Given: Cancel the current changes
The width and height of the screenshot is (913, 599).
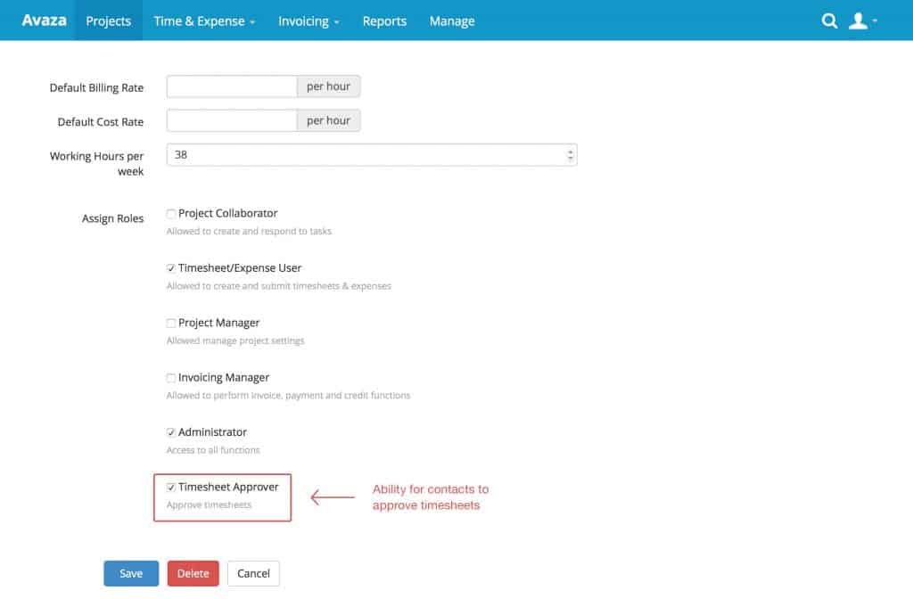Looking at the screenshot, I should tap(253, 573).
